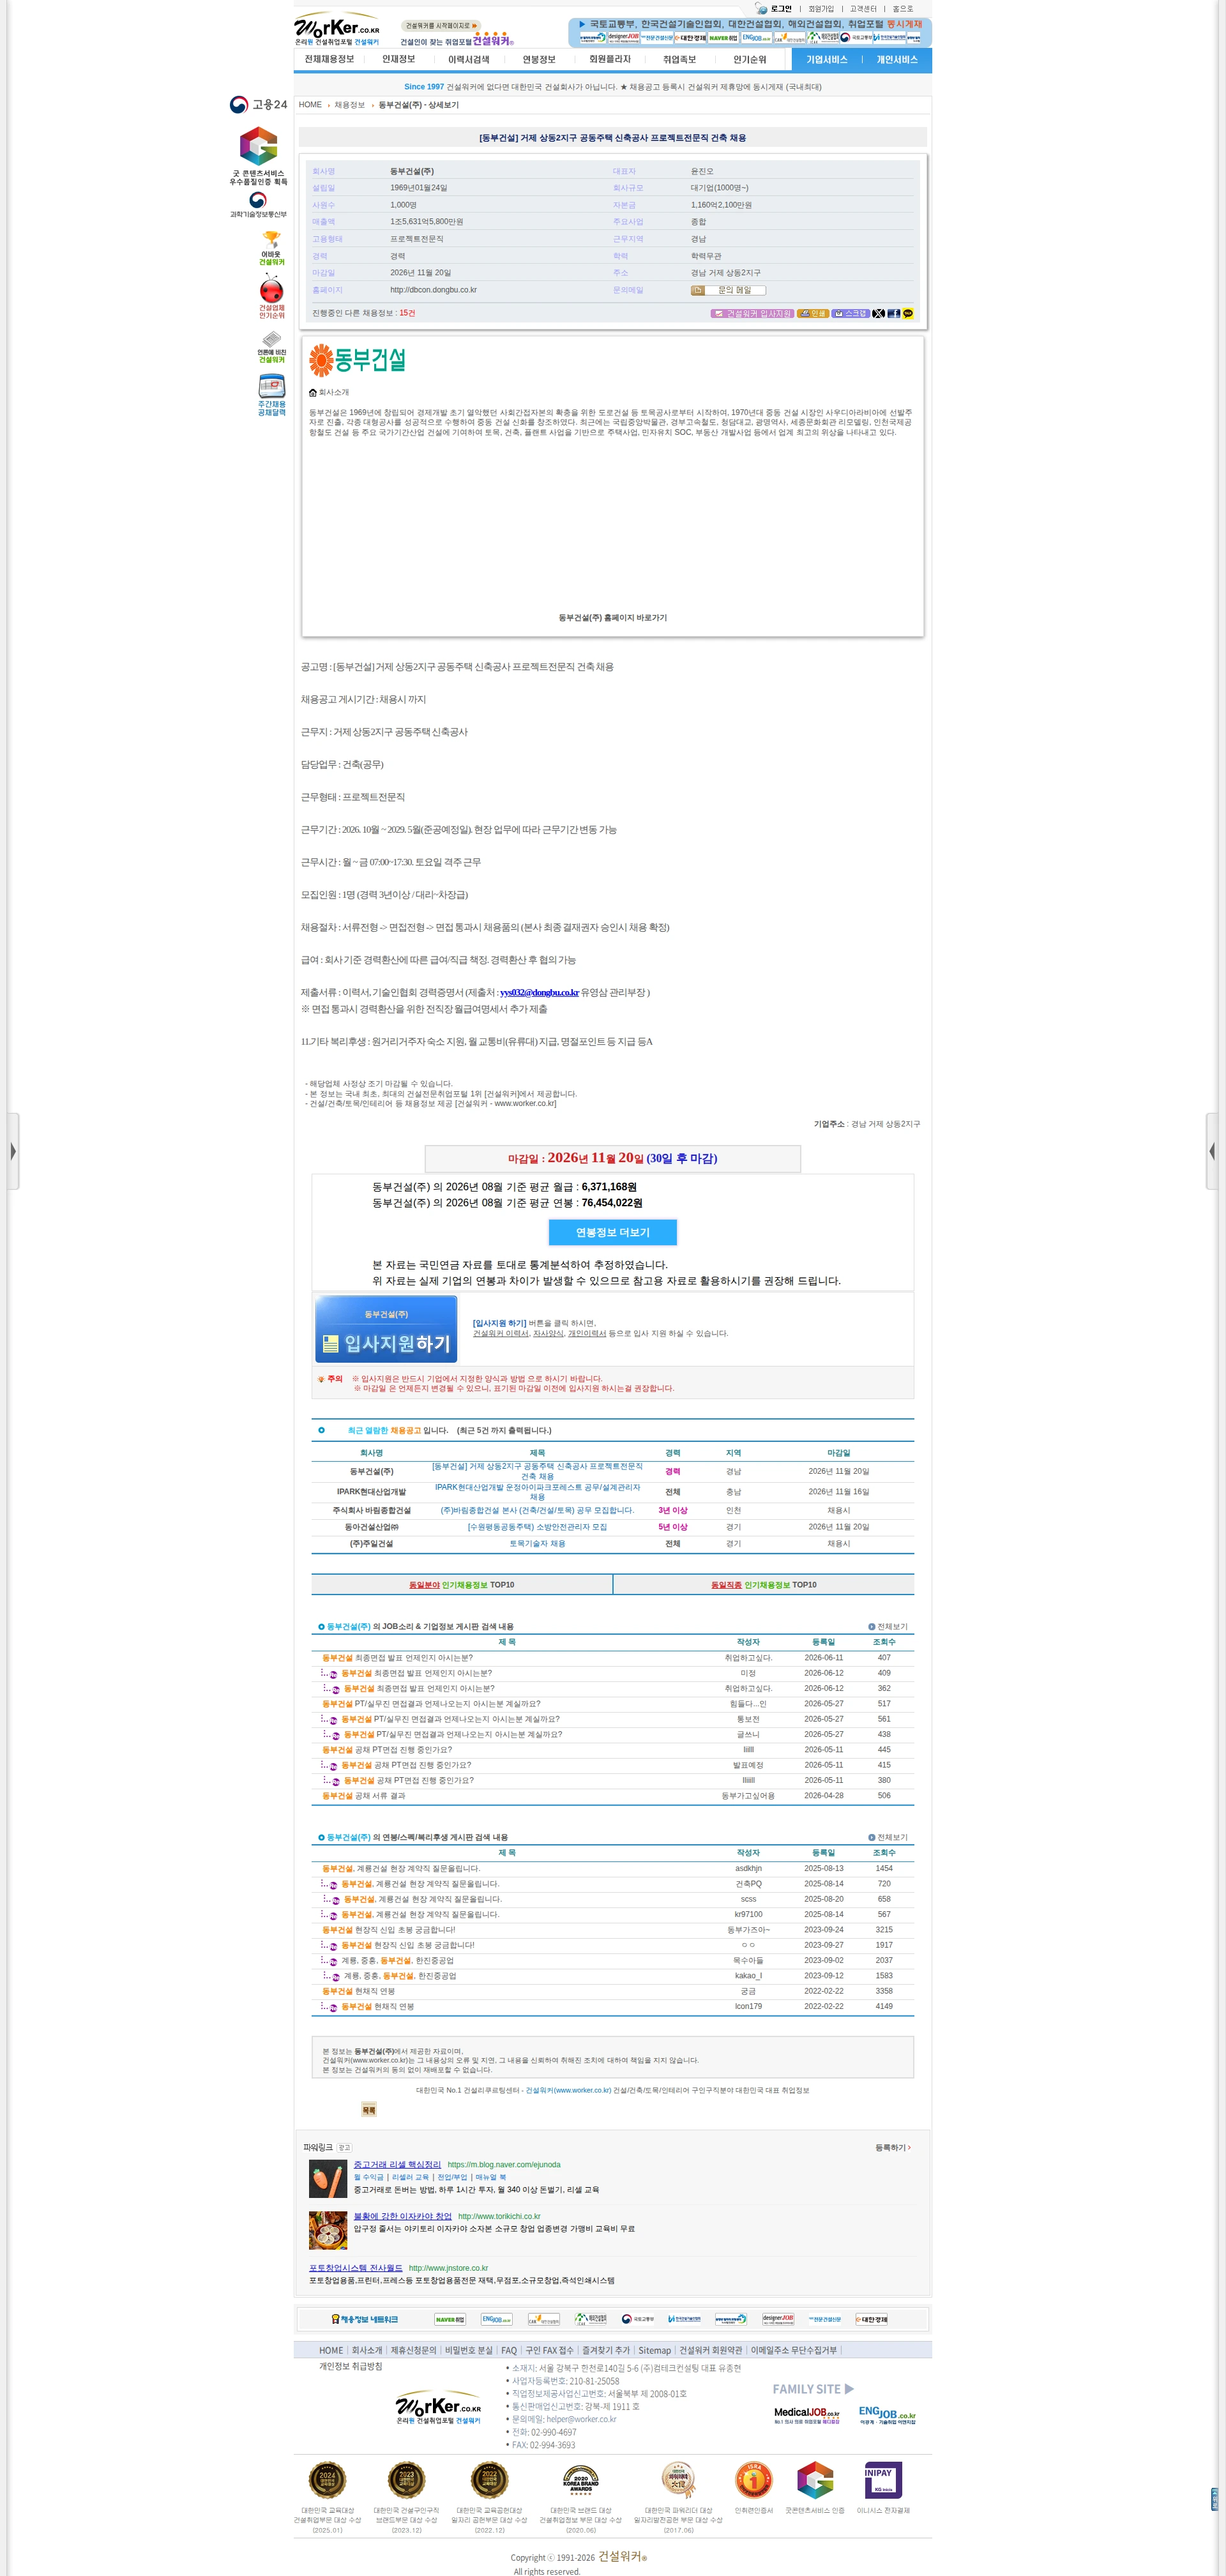Screen dimensions: 1226x2576
Task: Open the trophy 어바웃 건설워커 icon
Action: tap(272, 248)
